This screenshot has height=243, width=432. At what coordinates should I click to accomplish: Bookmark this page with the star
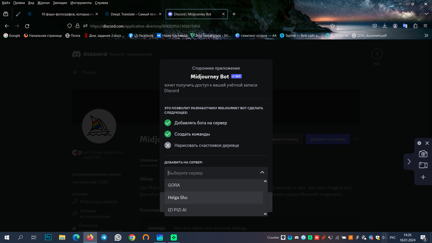point(332,26)
